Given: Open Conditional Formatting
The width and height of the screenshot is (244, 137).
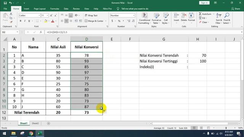Looking at the screenshot, I should [x=144, y=19].
